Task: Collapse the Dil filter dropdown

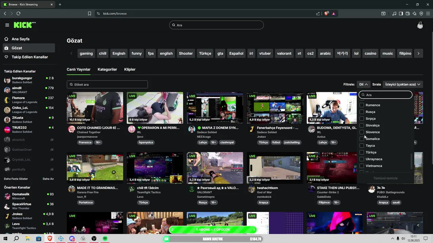Action: [363, 84]
